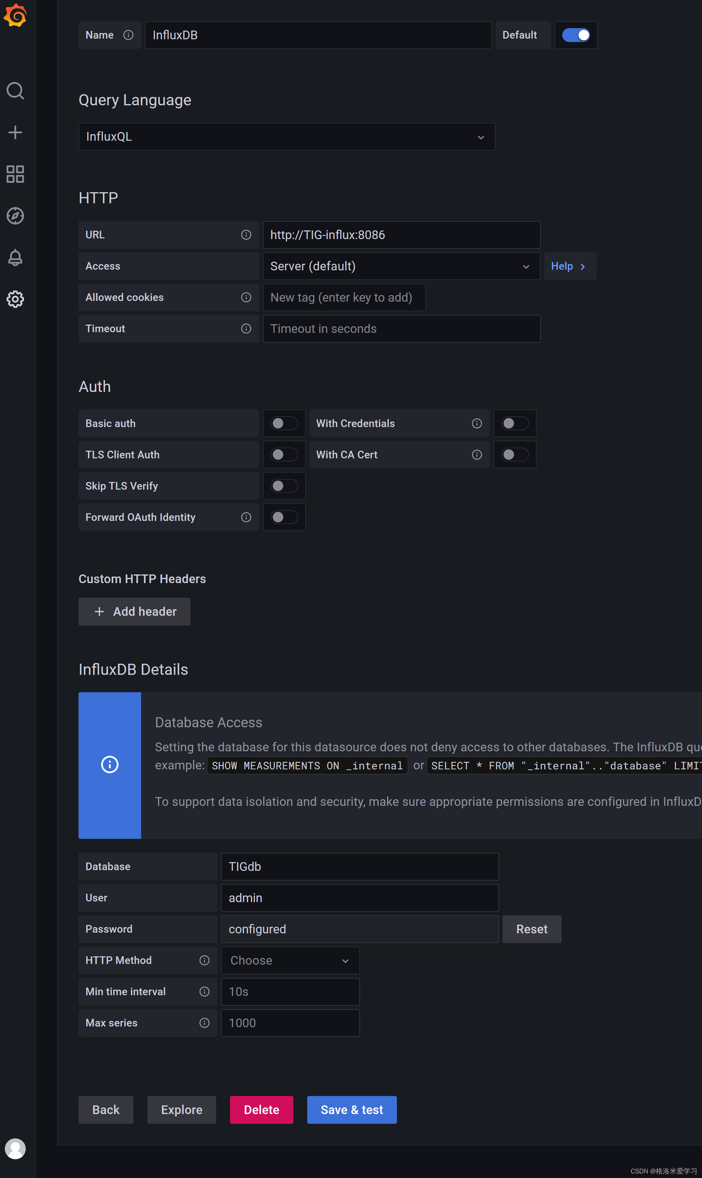Click the Back navigation button

tap(105, 1110)
